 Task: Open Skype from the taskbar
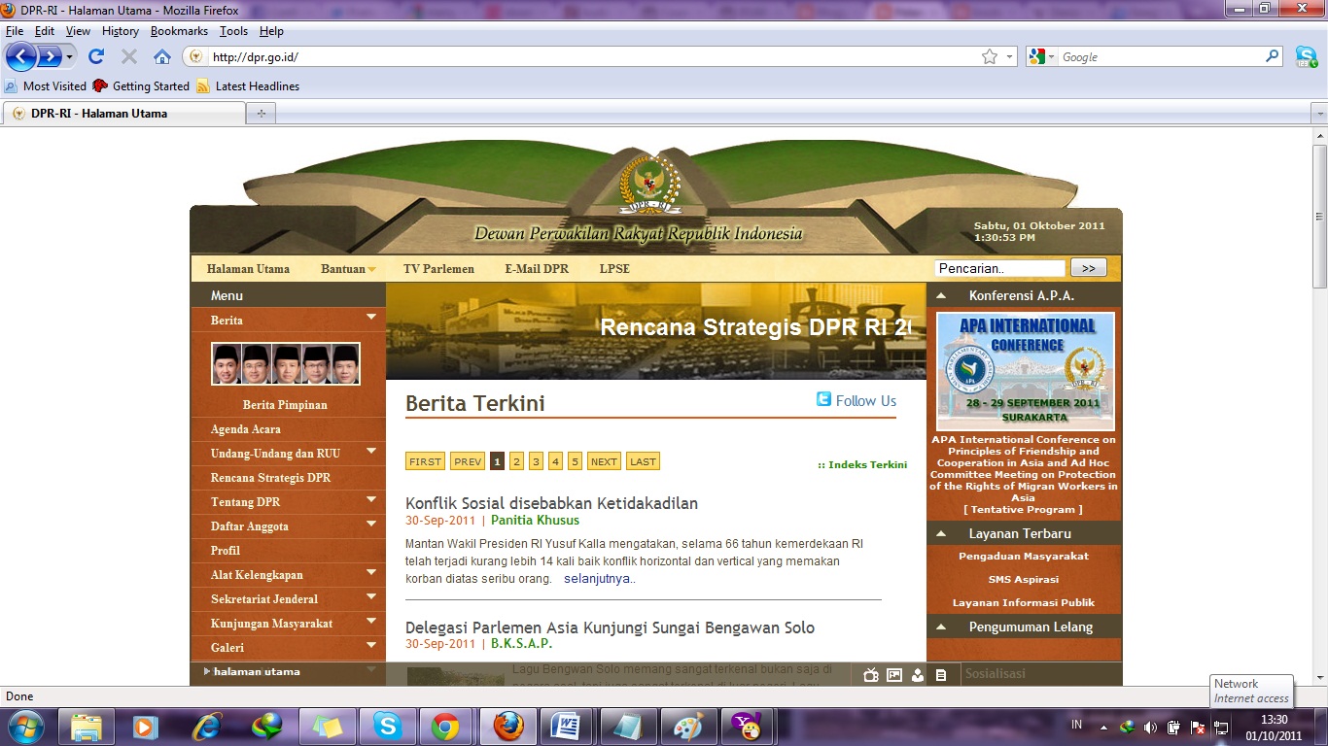pyautogui.click(x=387, y=726)
